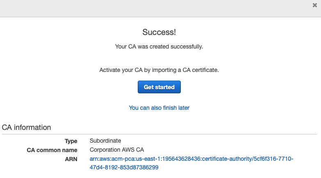Click the Get started button
Image resolution: width=321 pixels, height=178 pixels.
pyautogui.click(x=159, y=87)
